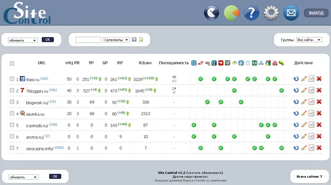Sort by the YP column header
Screen dimensions: 331x185
coord(91,63)
